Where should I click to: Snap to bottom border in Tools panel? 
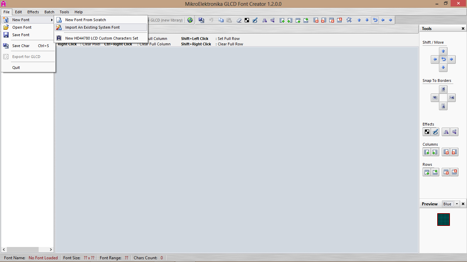click(x=443, y=106)
